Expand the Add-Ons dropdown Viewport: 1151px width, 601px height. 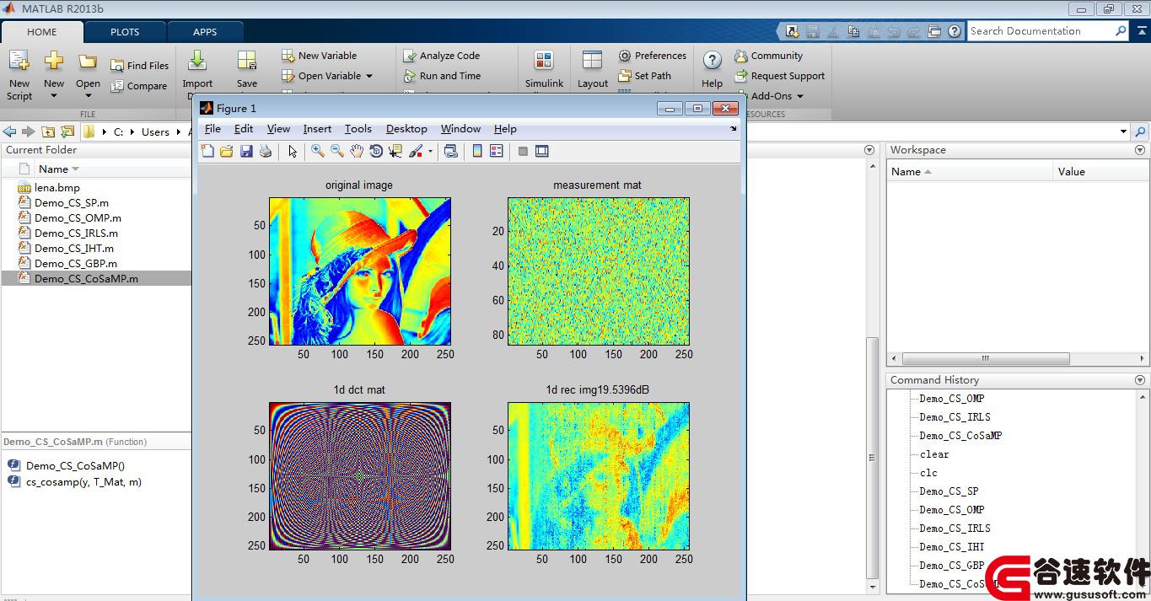(x=800, y=96)
